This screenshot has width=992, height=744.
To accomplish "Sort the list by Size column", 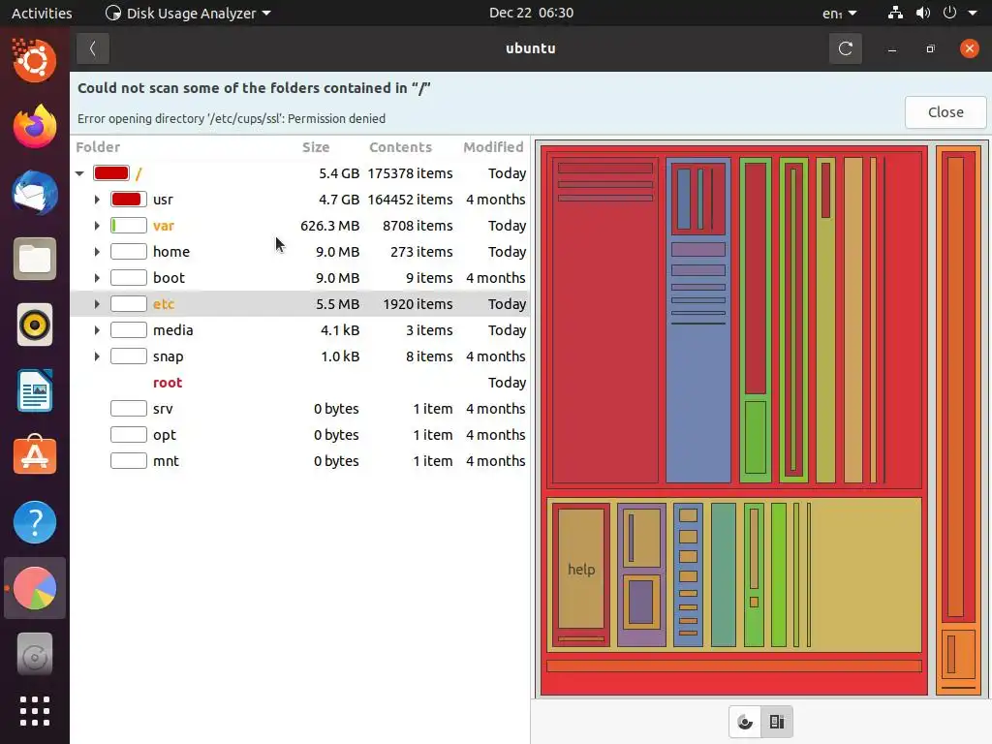I will pos(316,147).
